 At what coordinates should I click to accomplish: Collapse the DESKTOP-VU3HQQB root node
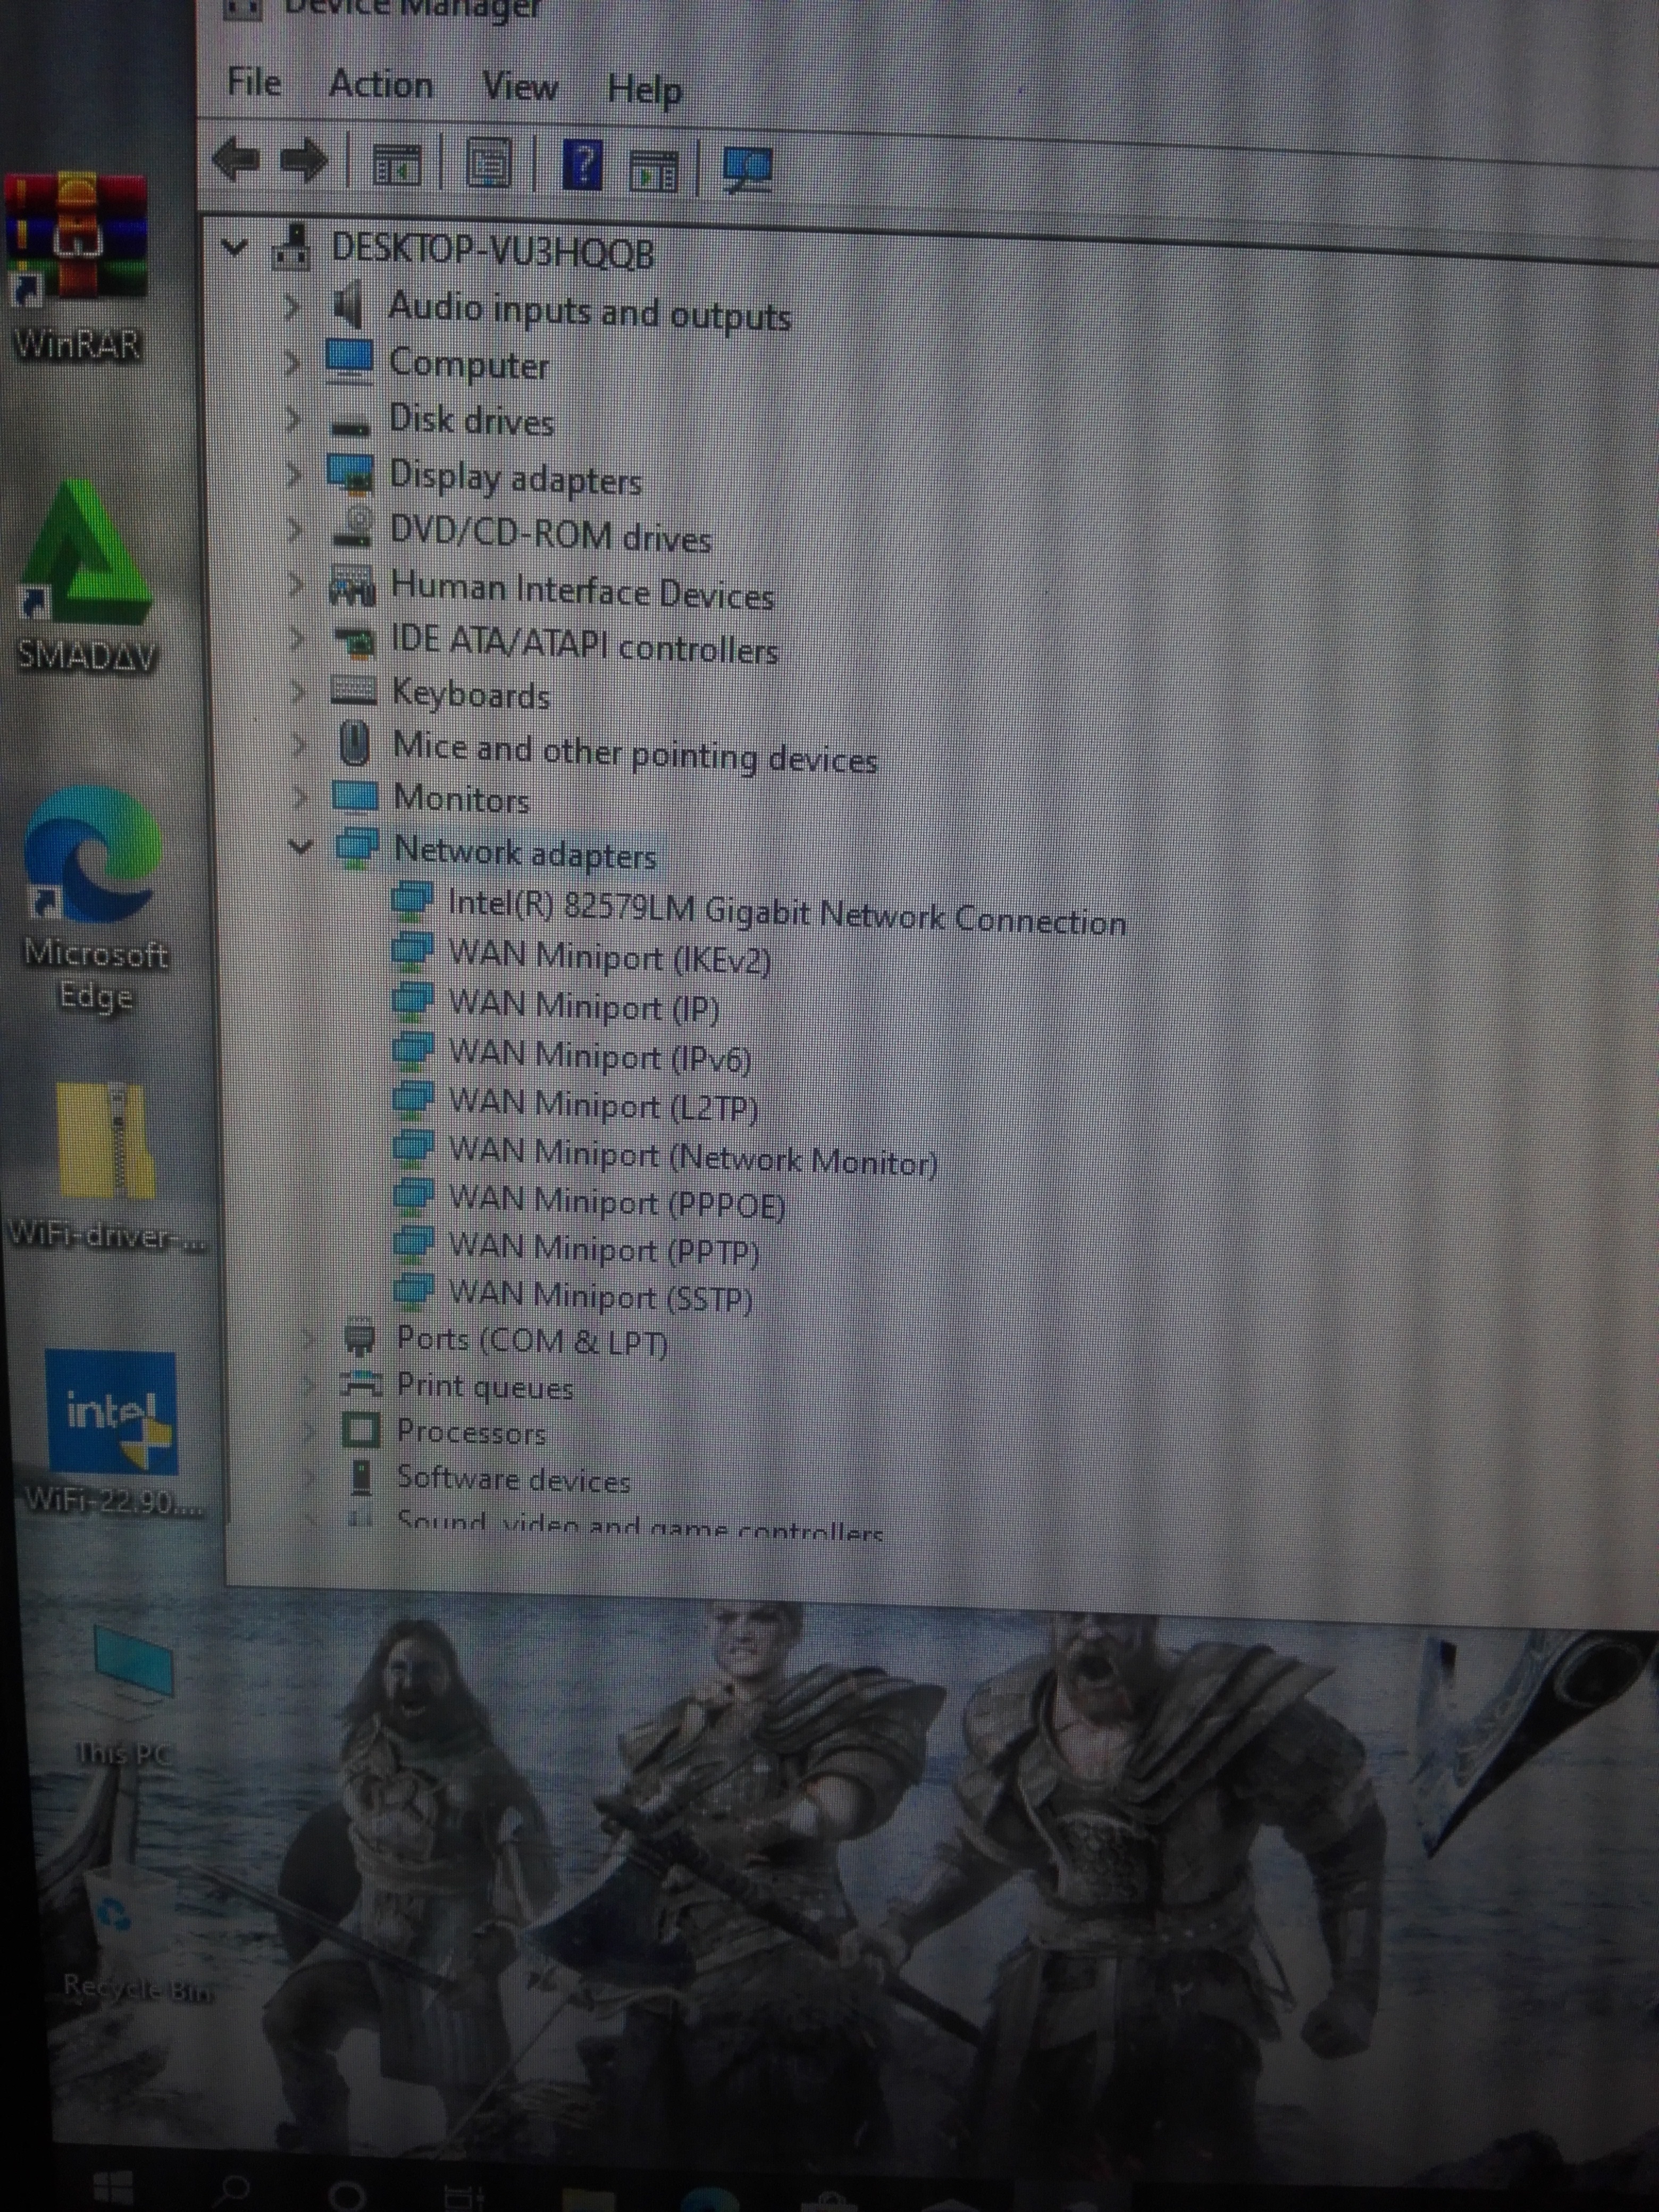pyautogui.click(x=234, y=246)
